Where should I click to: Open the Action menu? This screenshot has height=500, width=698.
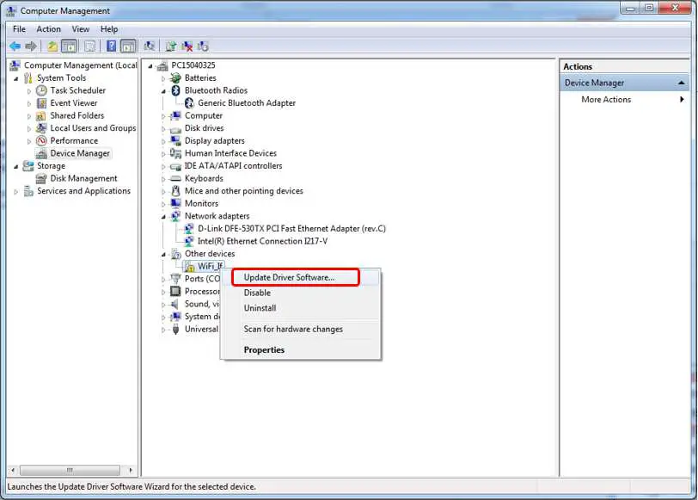click(48, 28)
